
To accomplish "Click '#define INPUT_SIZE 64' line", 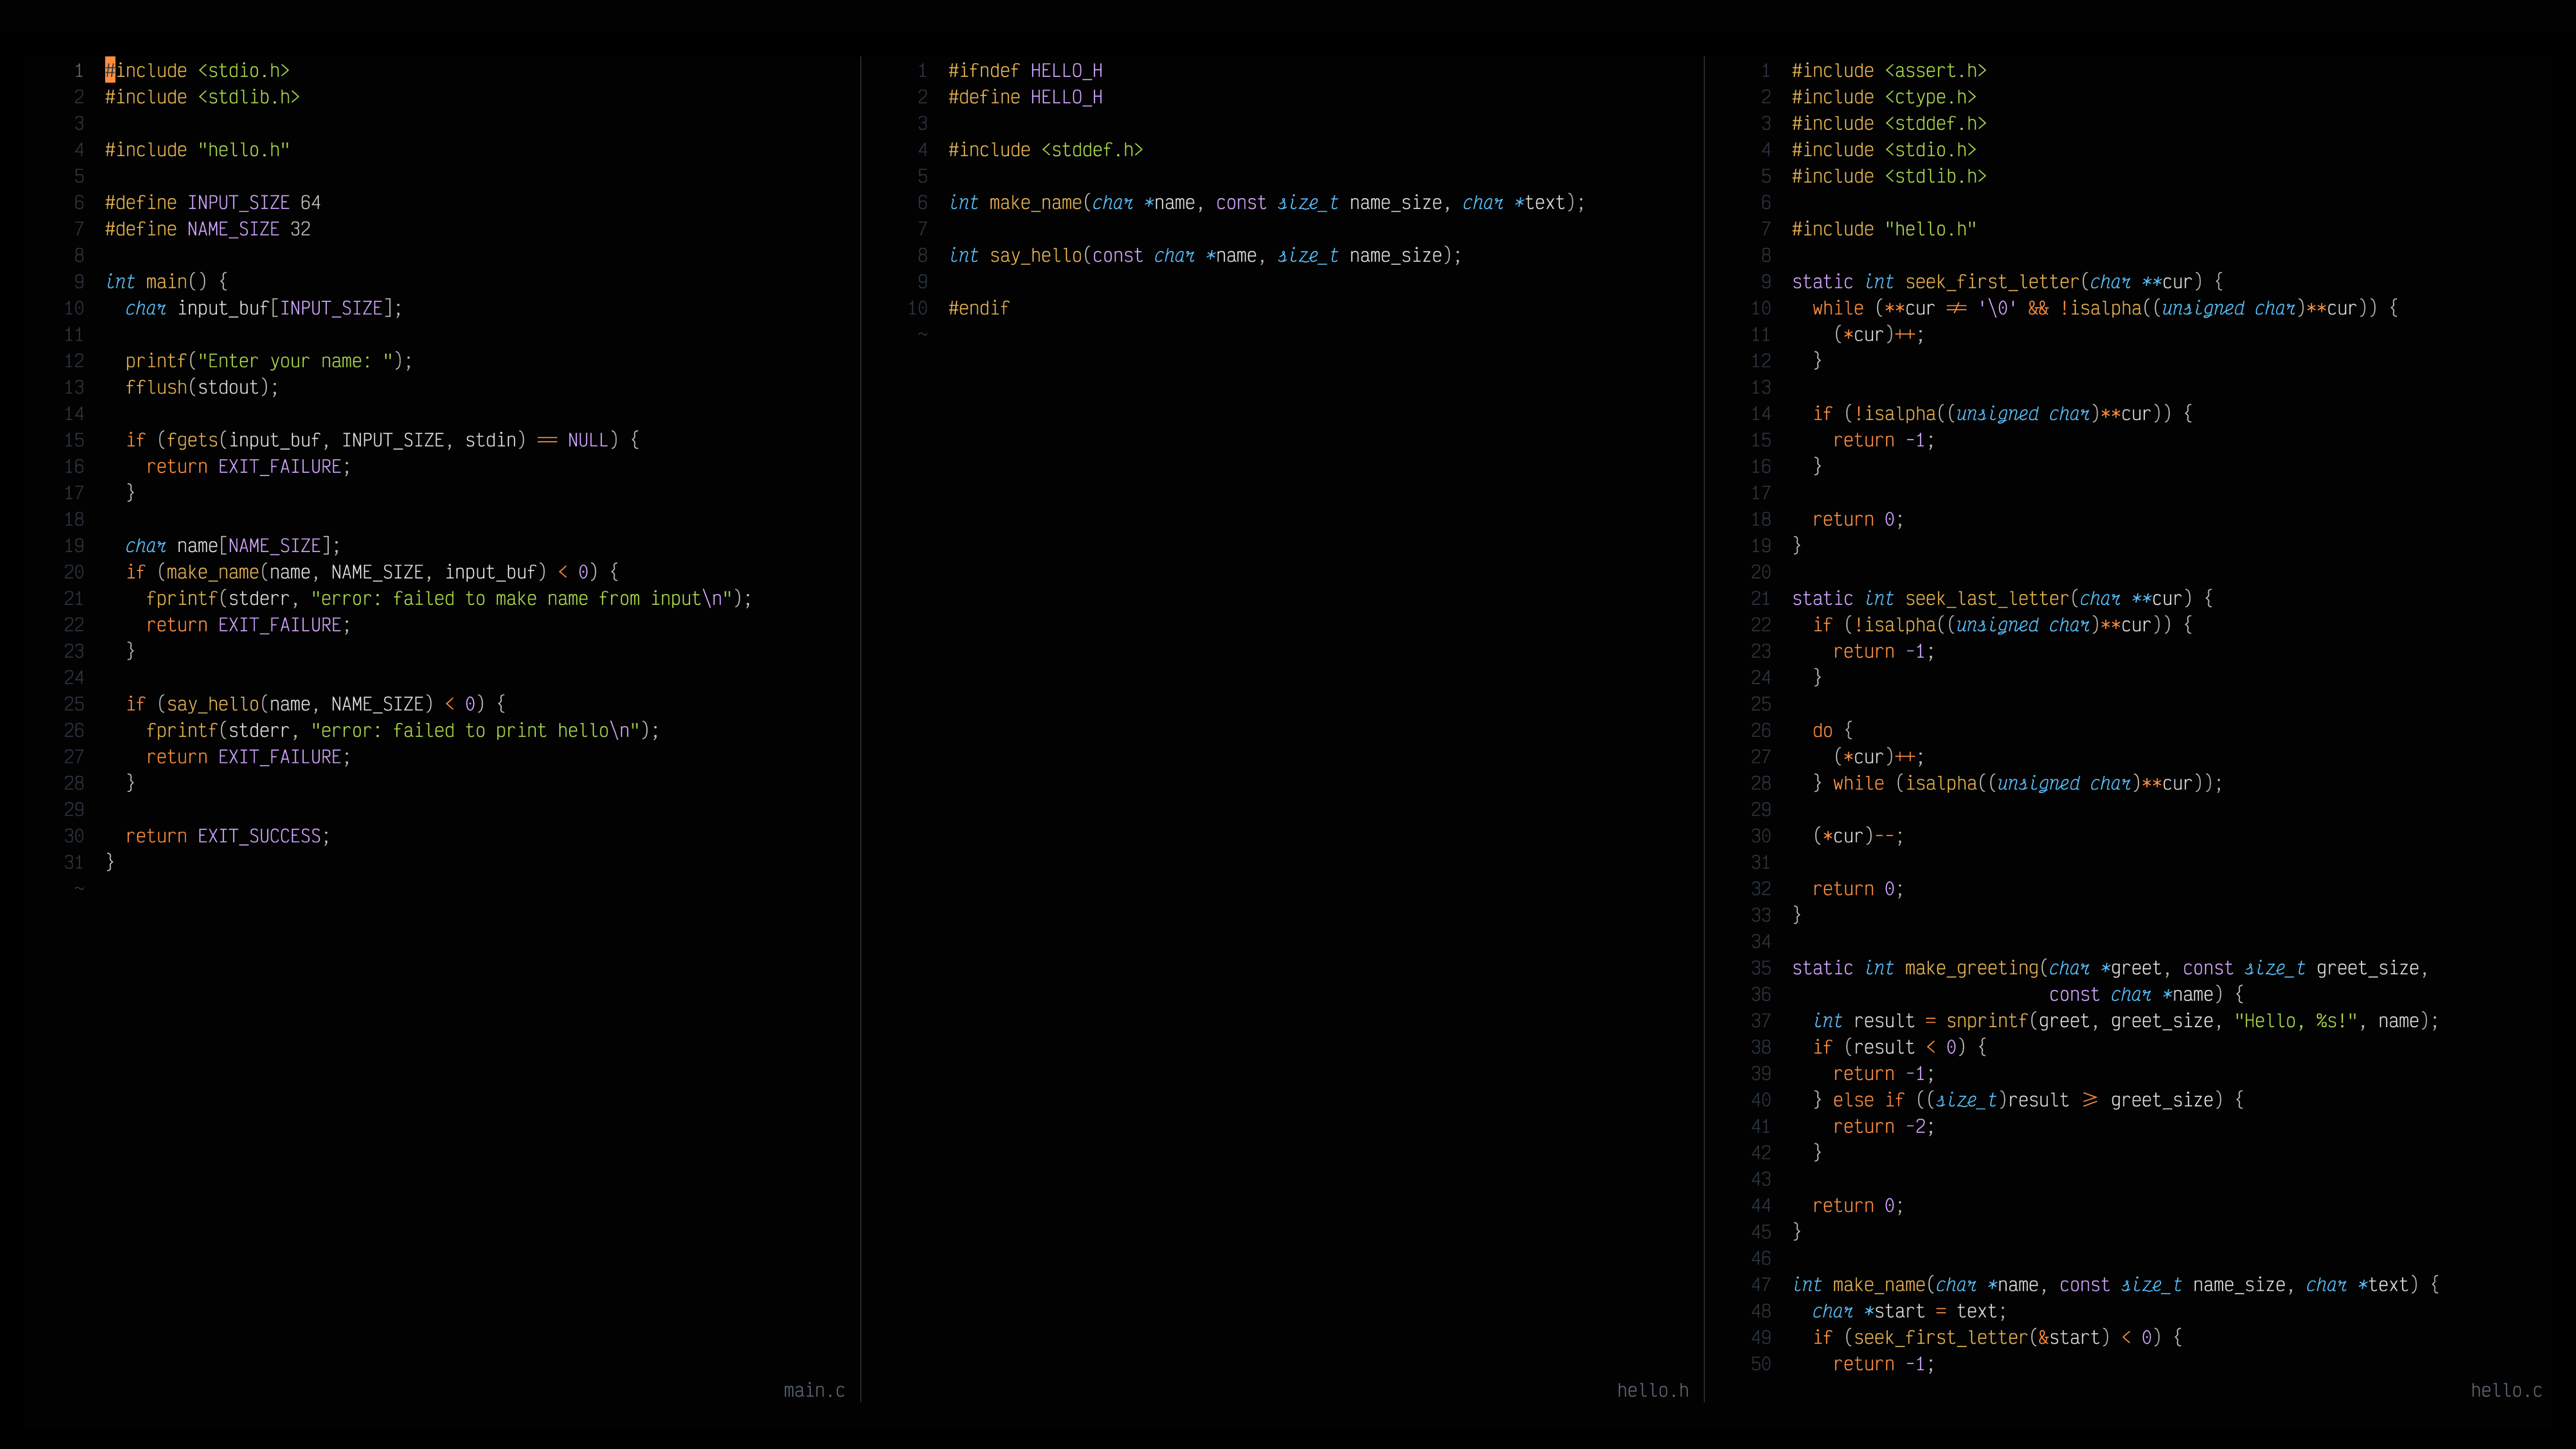I will tap(213, 203).
